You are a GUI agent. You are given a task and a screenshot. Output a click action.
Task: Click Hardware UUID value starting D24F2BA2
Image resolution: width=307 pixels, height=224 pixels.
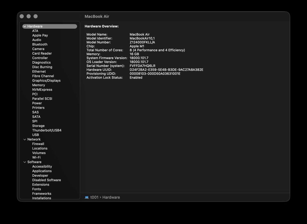tap(166, 70)
